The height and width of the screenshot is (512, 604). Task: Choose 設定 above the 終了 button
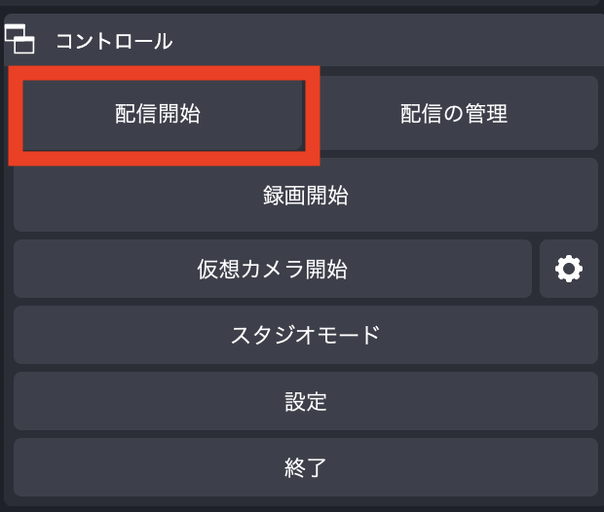point(306,401)
